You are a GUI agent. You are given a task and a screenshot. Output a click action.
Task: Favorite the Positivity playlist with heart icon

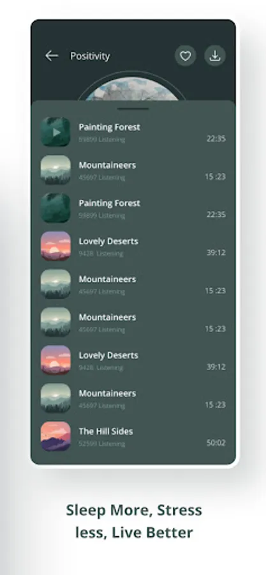tap(186, 56)
